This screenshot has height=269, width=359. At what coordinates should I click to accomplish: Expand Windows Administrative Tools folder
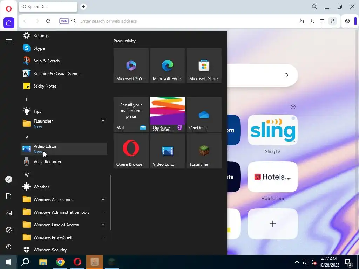coord(64,212)
